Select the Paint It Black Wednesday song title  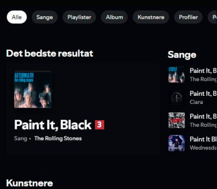tap(203, 139)
